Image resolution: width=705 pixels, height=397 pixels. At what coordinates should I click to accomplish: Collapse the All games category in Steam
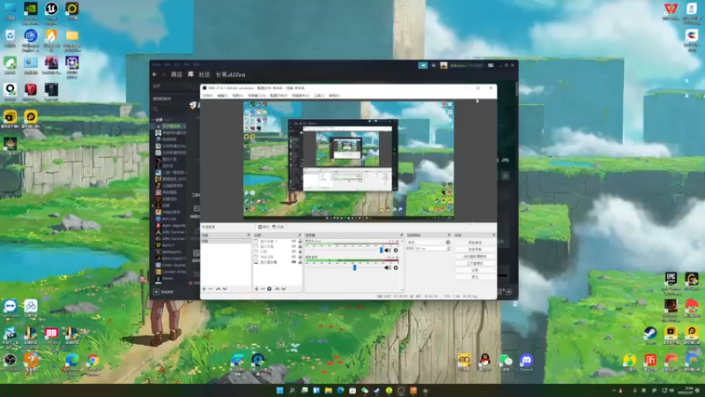point(152,120)
